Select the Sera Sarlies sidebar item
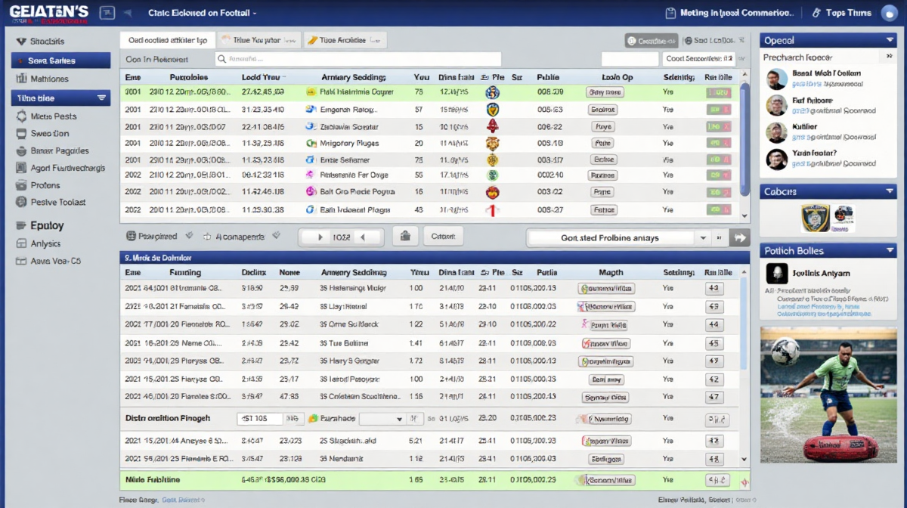This screenshot has width=907, height=508. click(60, 60)
